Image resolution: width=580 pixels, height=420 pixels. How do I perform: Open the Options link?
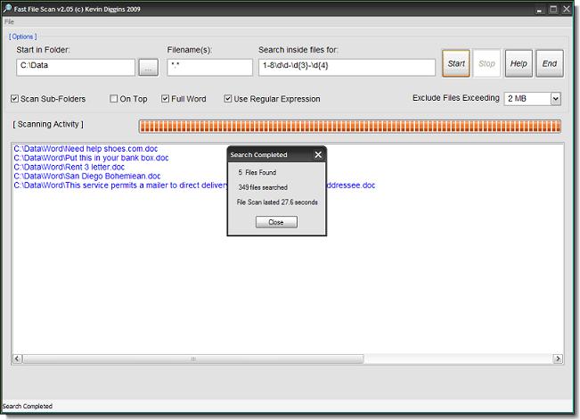point(23,37)
